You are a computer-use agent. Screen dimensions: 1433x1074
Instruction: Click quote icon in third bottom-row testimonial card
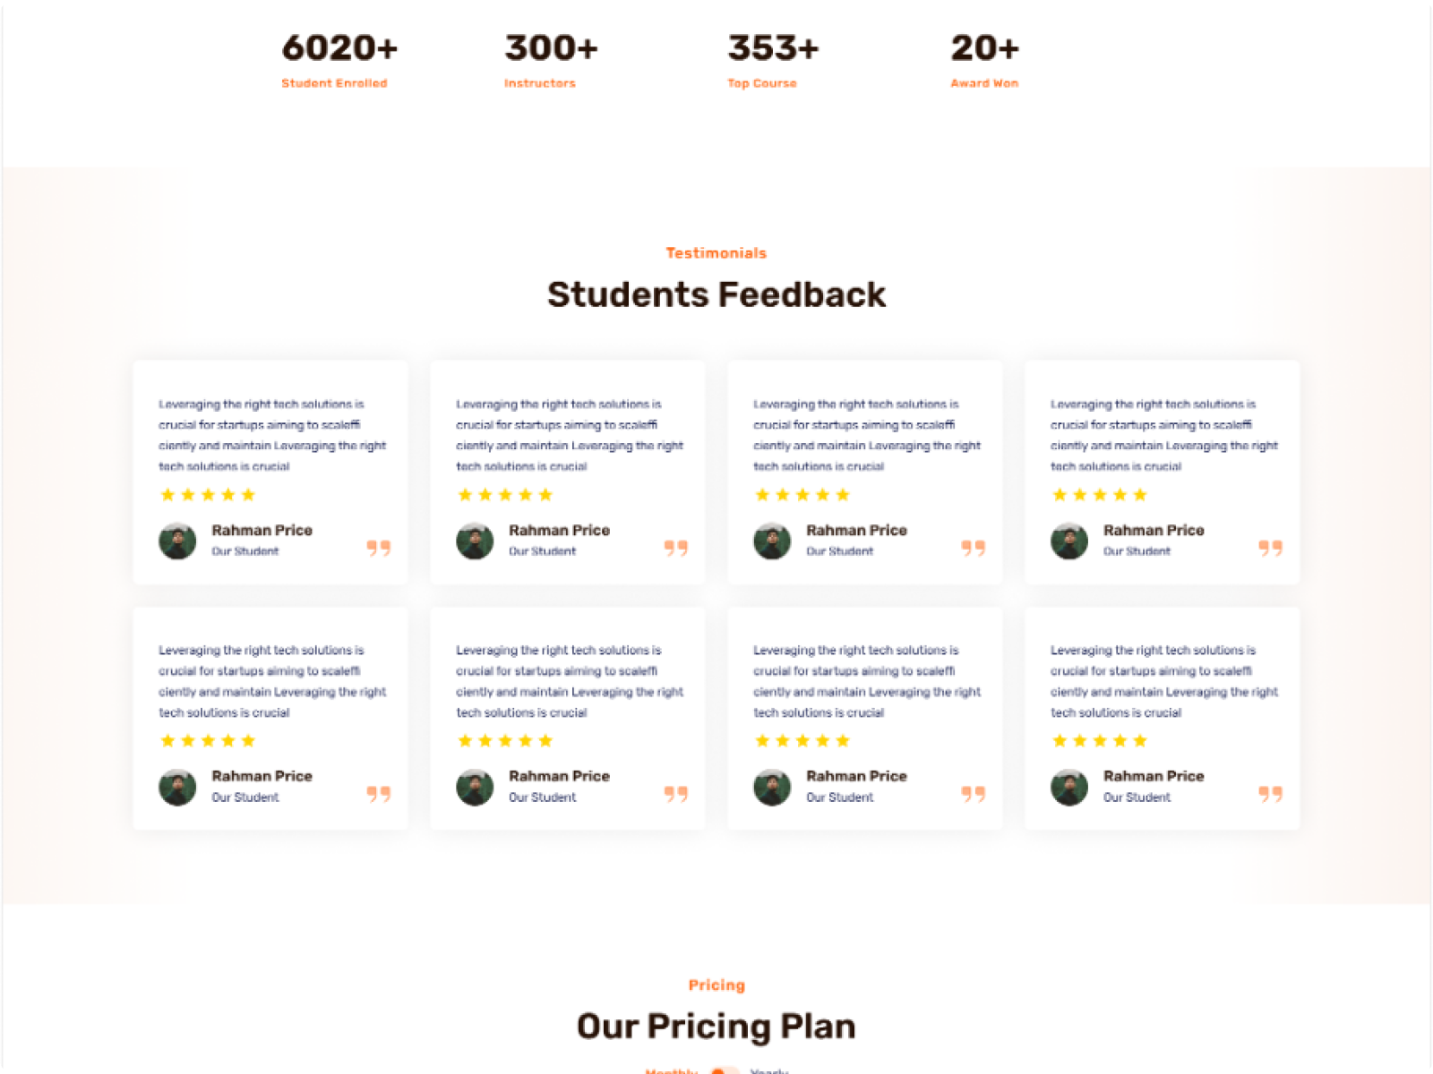click(x=974, y=794)
